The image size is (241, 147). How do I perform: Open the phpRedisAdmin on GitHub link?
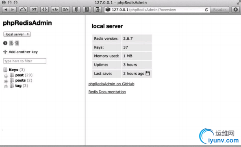[x=111, y=84]
